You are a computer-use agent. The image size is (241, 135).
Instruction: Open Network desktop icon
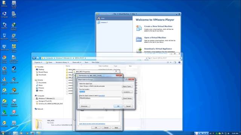coord(4,25)
